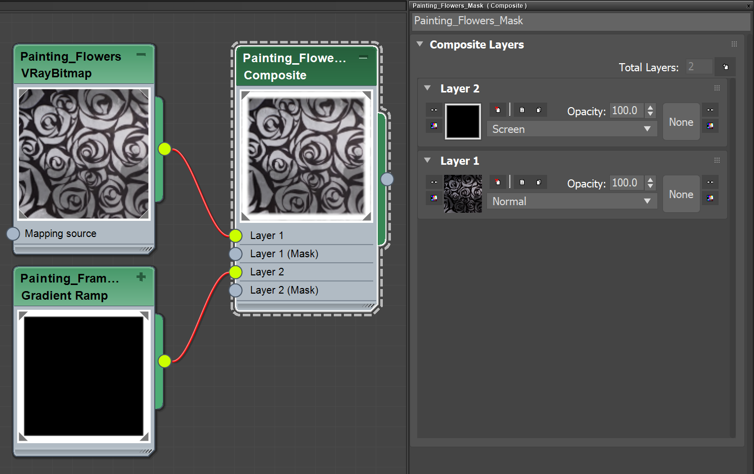The image size is (754, 474).
Task: Delete Layer 2 using its red delete icon
Action: (498, 110)
